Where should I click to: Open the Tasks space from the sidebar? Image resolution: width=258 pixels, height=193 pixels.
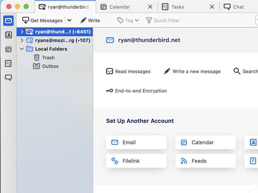(x=8, y=64)
